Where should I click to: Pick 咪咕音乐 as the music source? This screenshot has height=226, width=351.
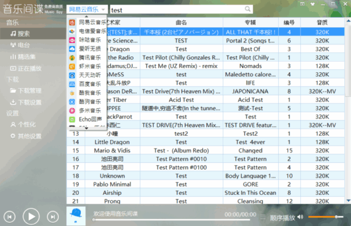pos(87,40)
